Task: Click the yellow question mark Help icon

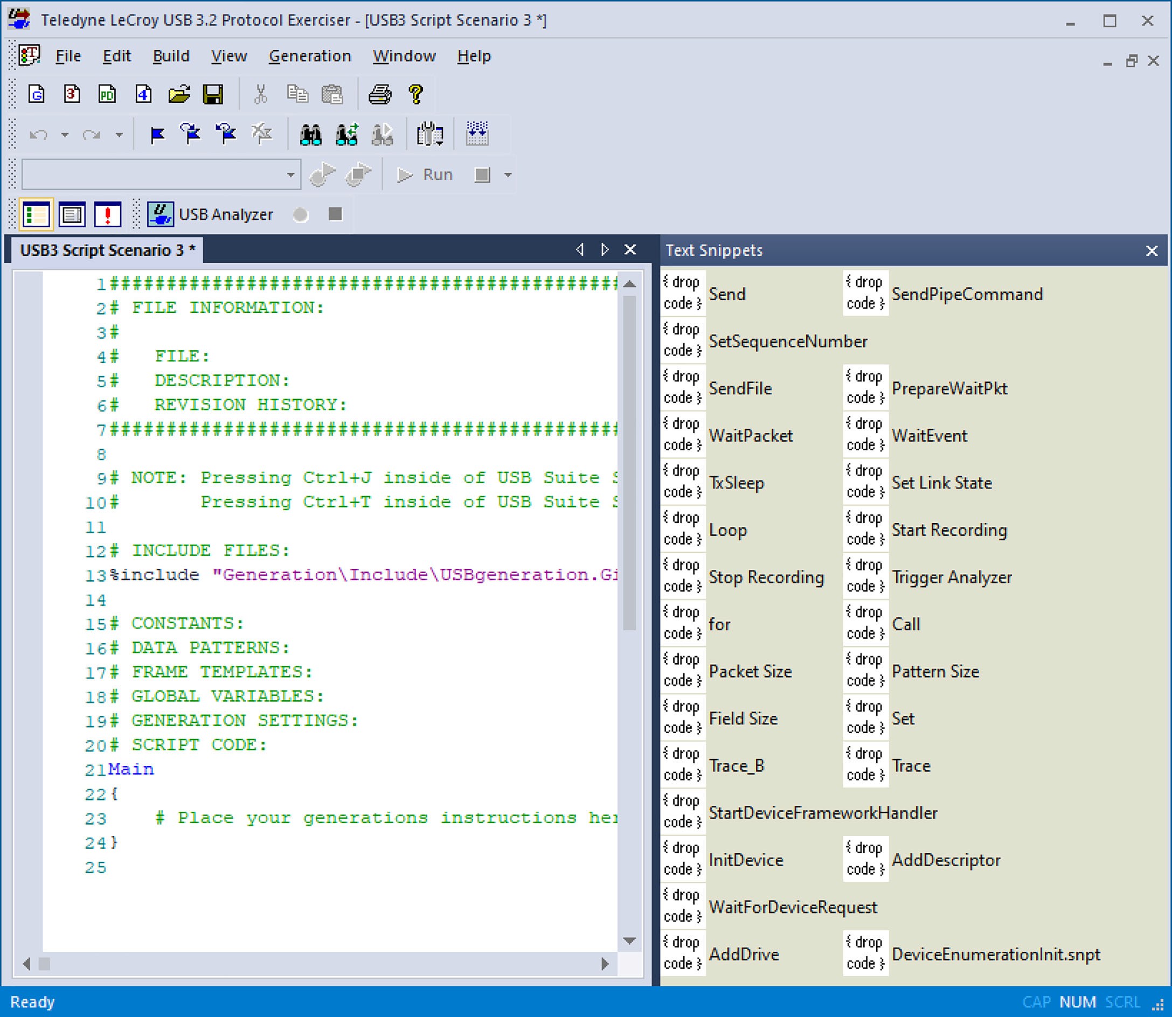Action: [x=415, y=94]
